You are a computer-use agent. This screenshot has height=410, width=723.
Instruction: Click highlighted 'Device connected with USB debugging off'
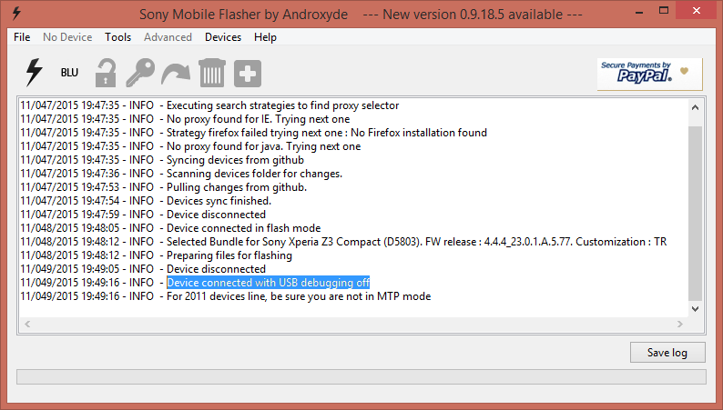[268, 283]
